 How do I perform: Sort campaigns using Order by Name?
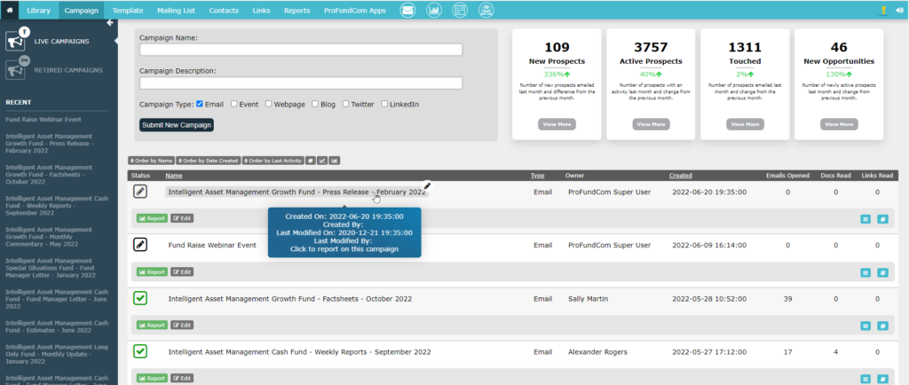tap(150, 161)
